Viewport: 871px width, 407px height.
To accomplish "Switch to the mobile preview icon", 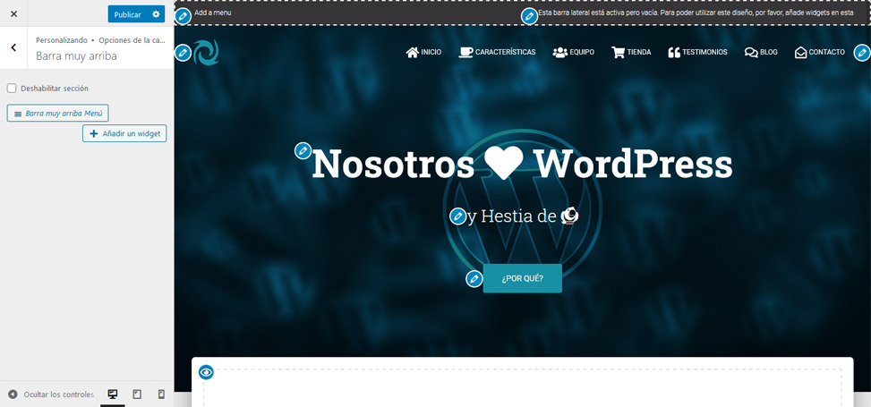I will tap(161, 394).
